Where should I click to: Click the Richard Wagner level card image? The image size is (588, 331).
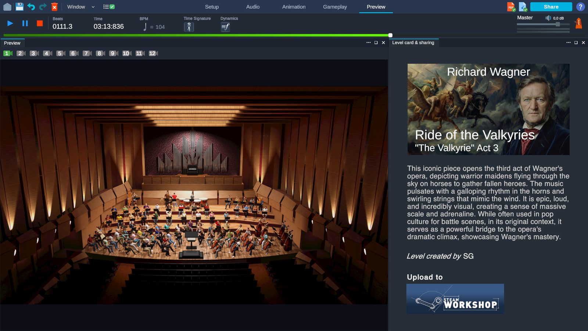point(488,109)
